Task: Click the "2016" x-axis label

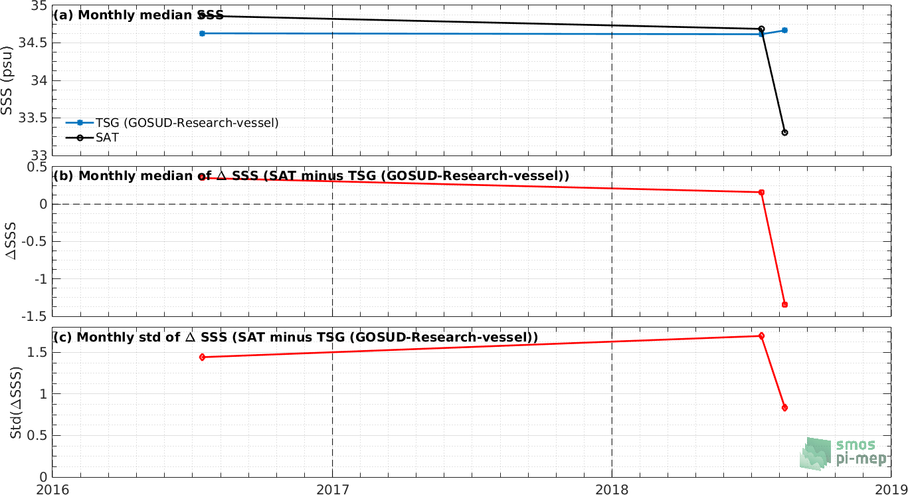Action: coord(52,489)
